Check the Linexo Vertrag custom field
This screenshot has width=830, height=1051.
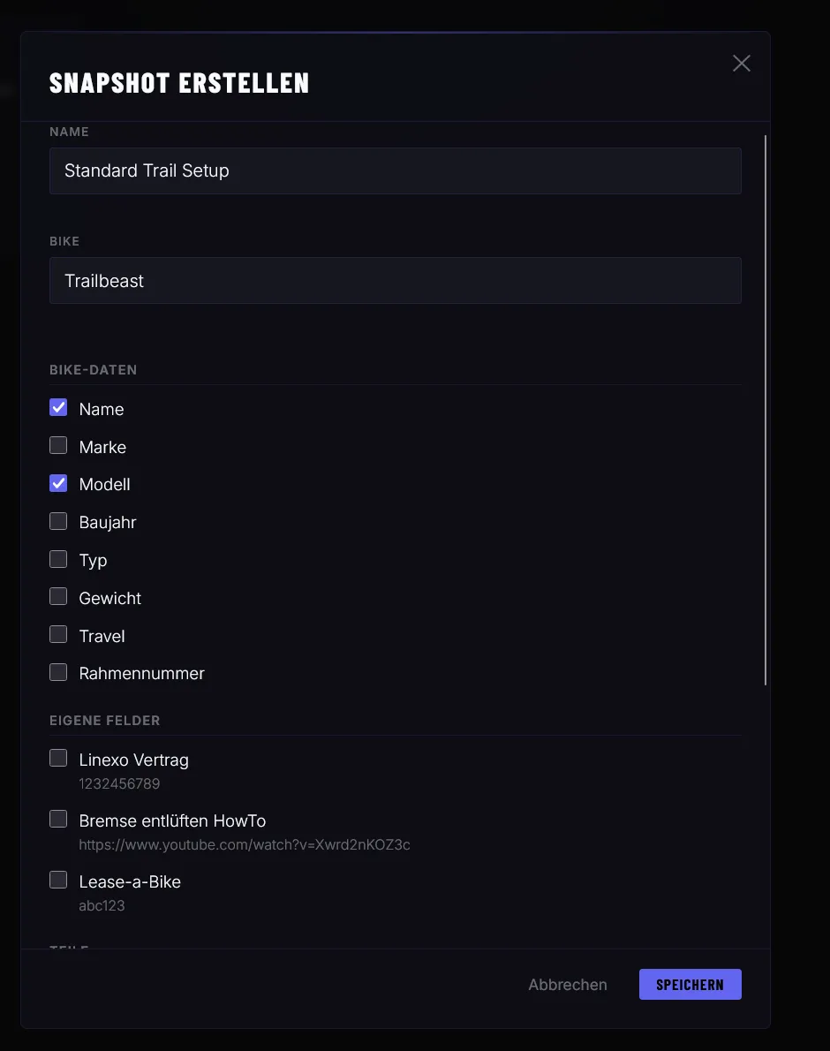click(x=58, y=759)
